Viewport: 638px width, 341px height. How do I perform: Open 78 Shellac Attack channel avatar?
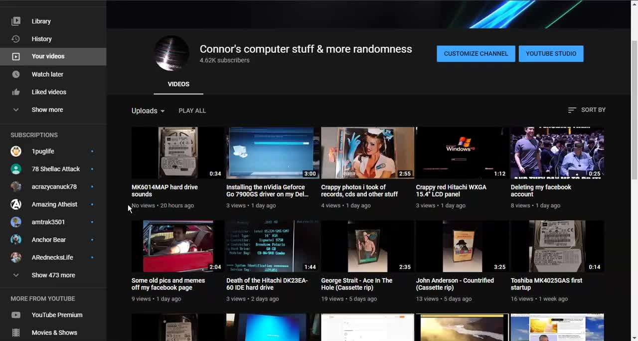[16, 169]
